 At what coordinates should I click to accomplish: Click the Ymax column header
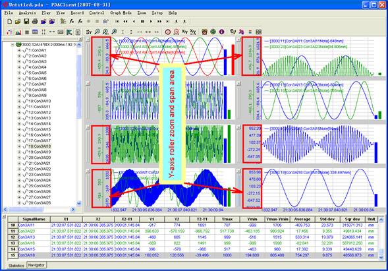[227, 219]
